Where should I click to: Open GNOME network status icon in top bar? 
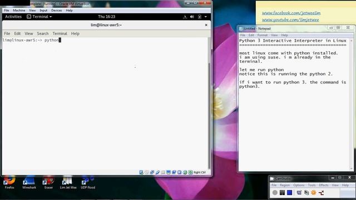pos(185,17)
